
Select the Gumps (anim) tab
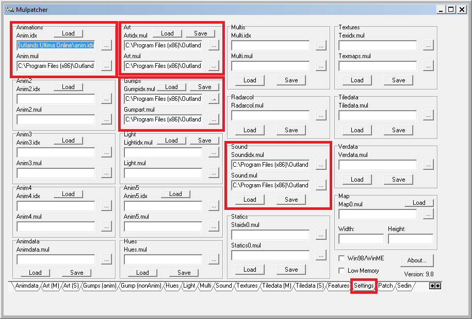[x=100, y=286]
